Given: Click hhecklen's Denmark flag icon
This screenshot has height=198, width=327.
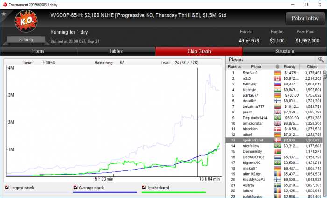Looking at the screenshot, I should click(277, 129).
